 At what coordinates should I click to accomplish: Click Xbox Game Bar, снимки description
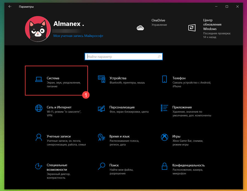pos(188,143)
